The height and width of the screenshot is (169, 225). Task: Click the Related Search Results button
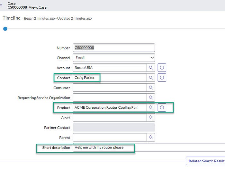[206, 161]
